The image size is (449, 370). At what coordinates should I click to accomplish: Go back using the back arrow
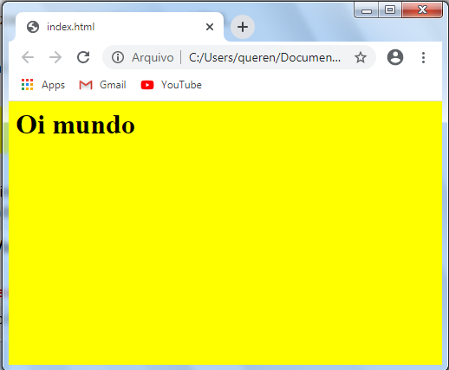tap(28, 57)
